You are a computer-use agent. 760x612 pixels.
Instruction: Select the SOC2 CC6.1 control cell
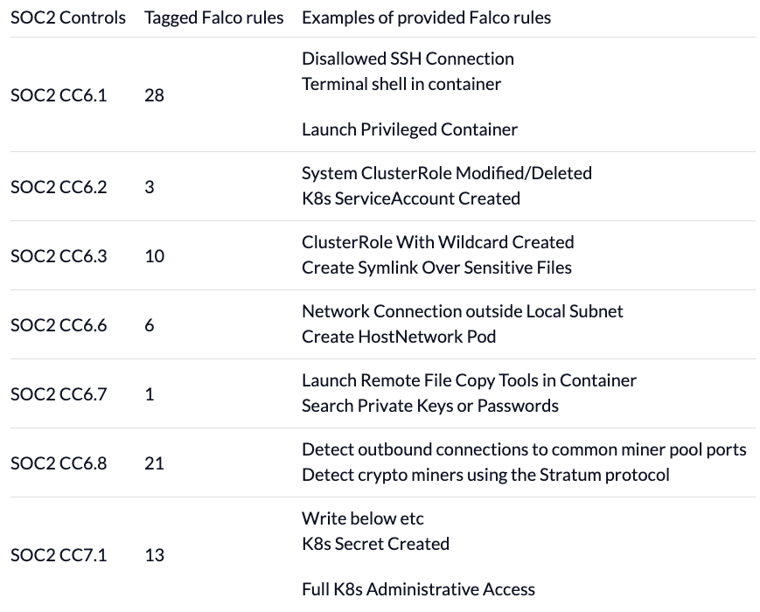coord(59,95)
